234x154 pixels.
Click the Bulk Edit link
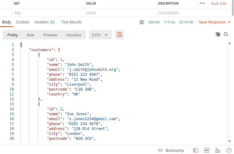219,4
